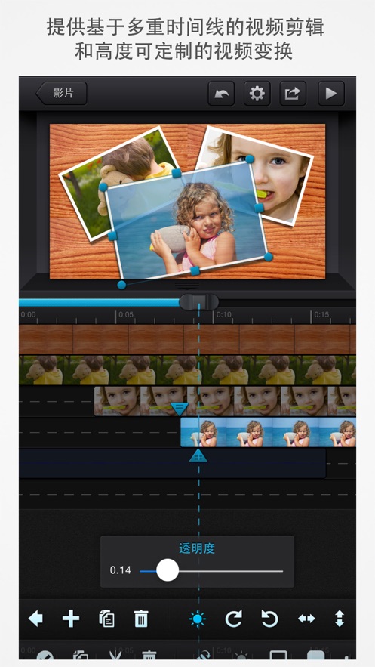Play the movie preview
Viewport: 375px width, 667px height.
point(331,93)
